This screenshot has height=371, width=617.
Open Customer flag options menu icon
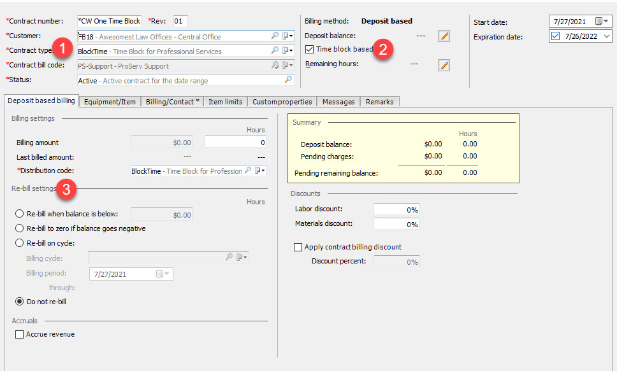coord(287,36)
